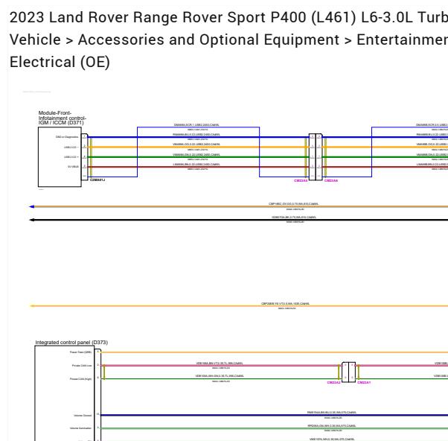Click the wire label above the brown VBUS wire
Viewport: 448px width, 441px height.
196,165
